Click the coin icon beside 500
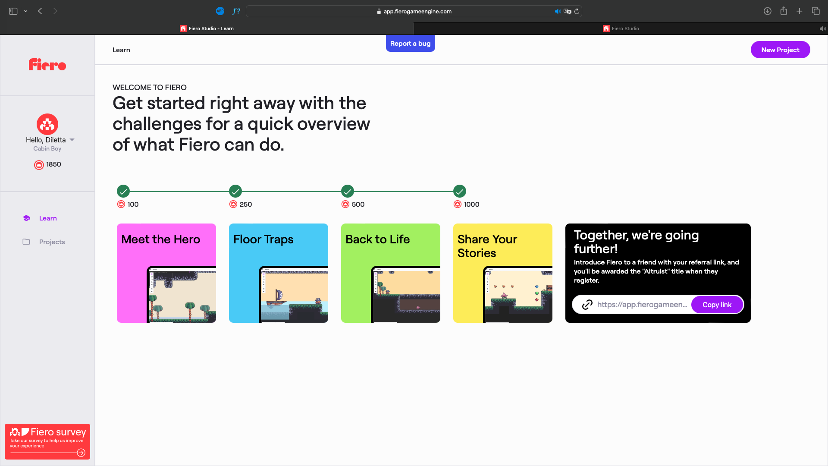Image resolution: width=828 pixels, height=466 pixels. point(345,204)
